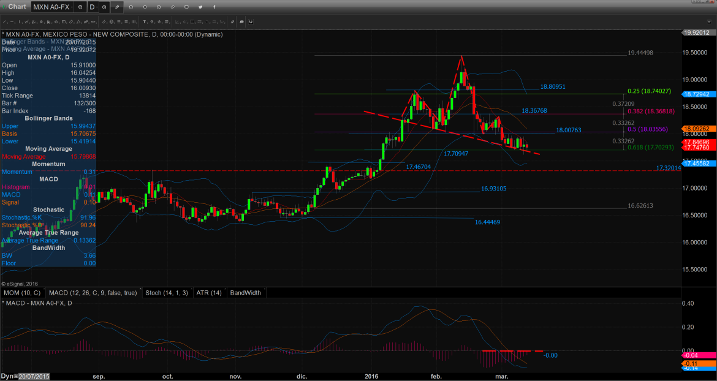Click the Close value 16.00930

(83, 88)
